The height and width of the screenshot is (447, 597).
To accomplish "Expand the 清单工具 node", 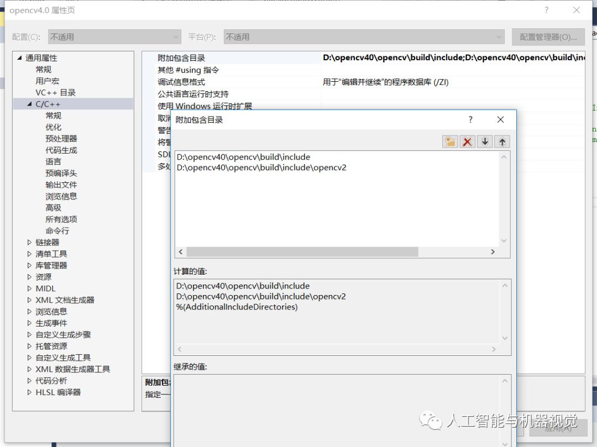I will 30,254.
